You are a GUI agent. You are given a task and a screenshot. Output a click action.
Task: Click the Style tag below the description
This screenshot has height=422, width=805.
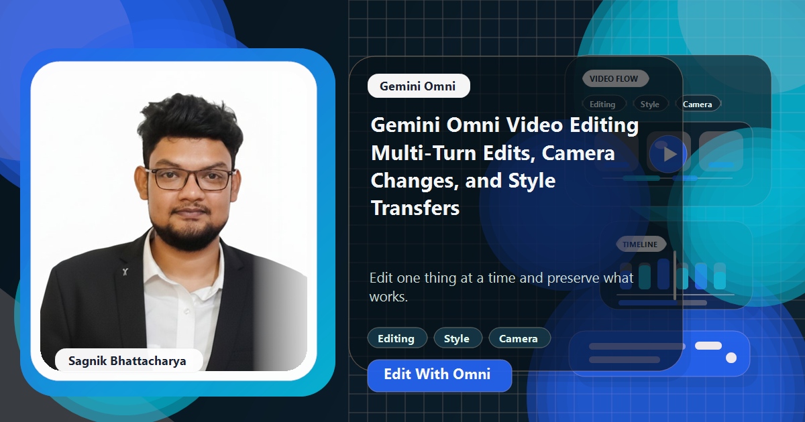[457, 338]
